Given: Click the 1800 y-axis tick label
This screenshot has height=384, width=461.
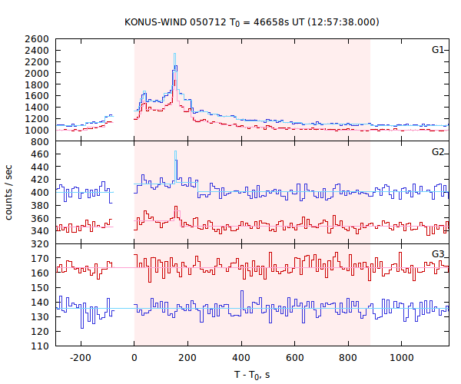Looking at the screenshot, I should [37, 84].
